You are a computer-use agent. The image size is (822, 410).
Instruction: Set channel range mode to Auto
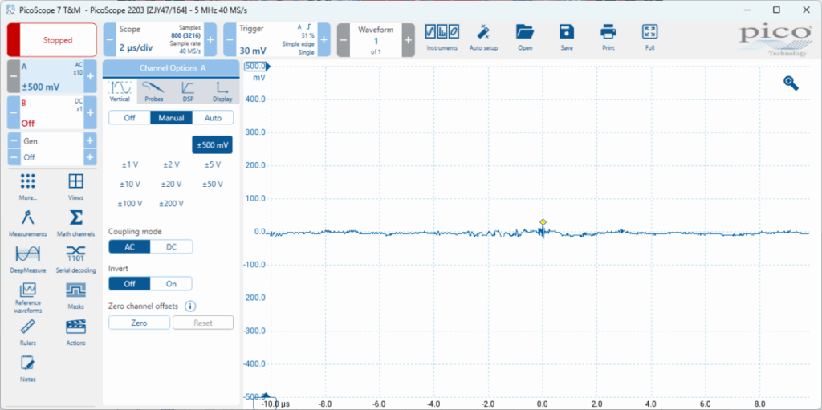pos(213,118)
